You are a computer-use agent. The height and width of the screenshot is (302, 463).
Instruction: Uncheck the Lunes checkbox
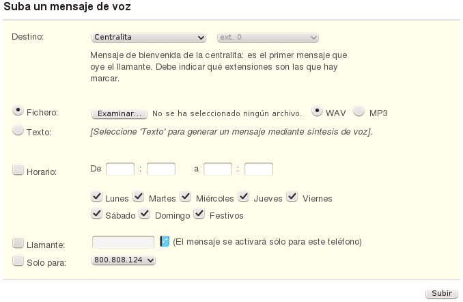pyautogui.click(x=97, y=197)
